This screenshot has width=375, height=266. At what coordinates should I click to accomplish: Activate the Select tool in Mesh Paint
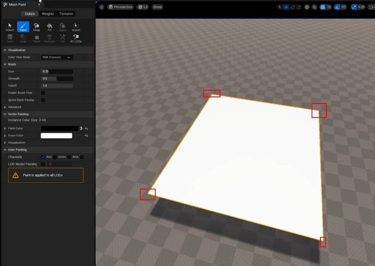click(x=10, y=27)
